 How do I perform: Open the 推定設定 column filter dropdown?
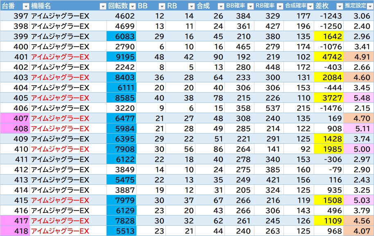(x=370, y=6)
